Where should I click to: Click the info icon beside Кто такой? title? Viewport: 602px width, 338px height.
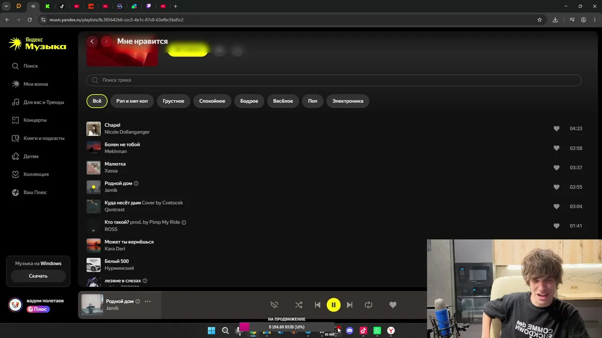click(184, 223)
